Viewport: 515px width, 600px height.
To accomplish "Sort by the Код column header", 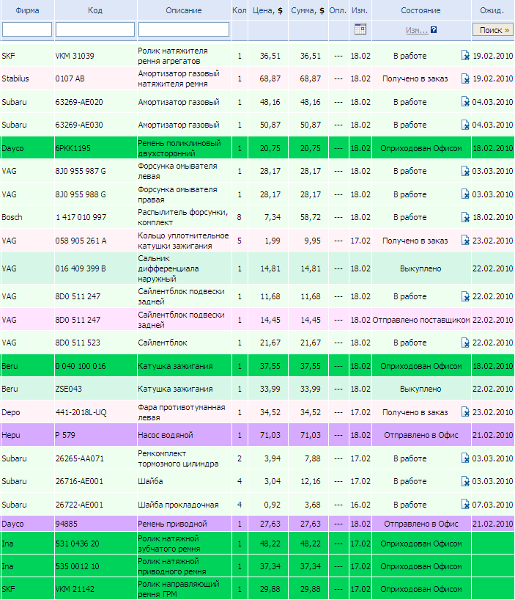I will (95, 10).
